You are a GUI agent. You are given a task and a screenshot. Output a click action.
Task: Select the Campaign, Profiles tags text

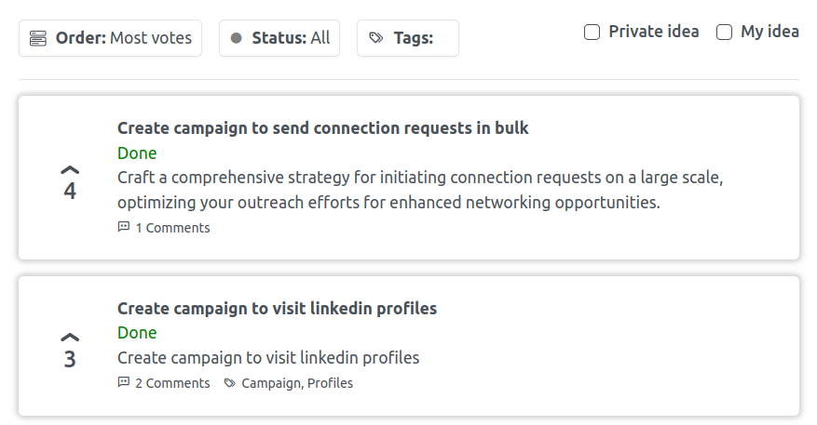coord(297,383)
